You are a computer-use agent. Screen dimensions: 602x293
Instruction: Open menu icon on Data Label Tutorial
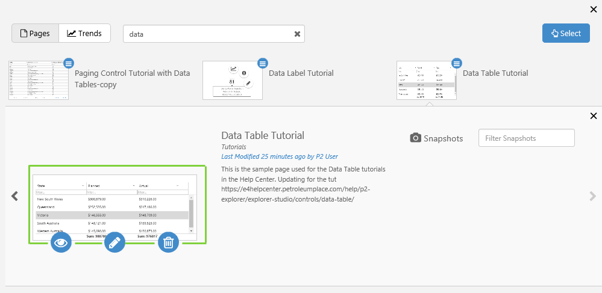pos(263,63)
